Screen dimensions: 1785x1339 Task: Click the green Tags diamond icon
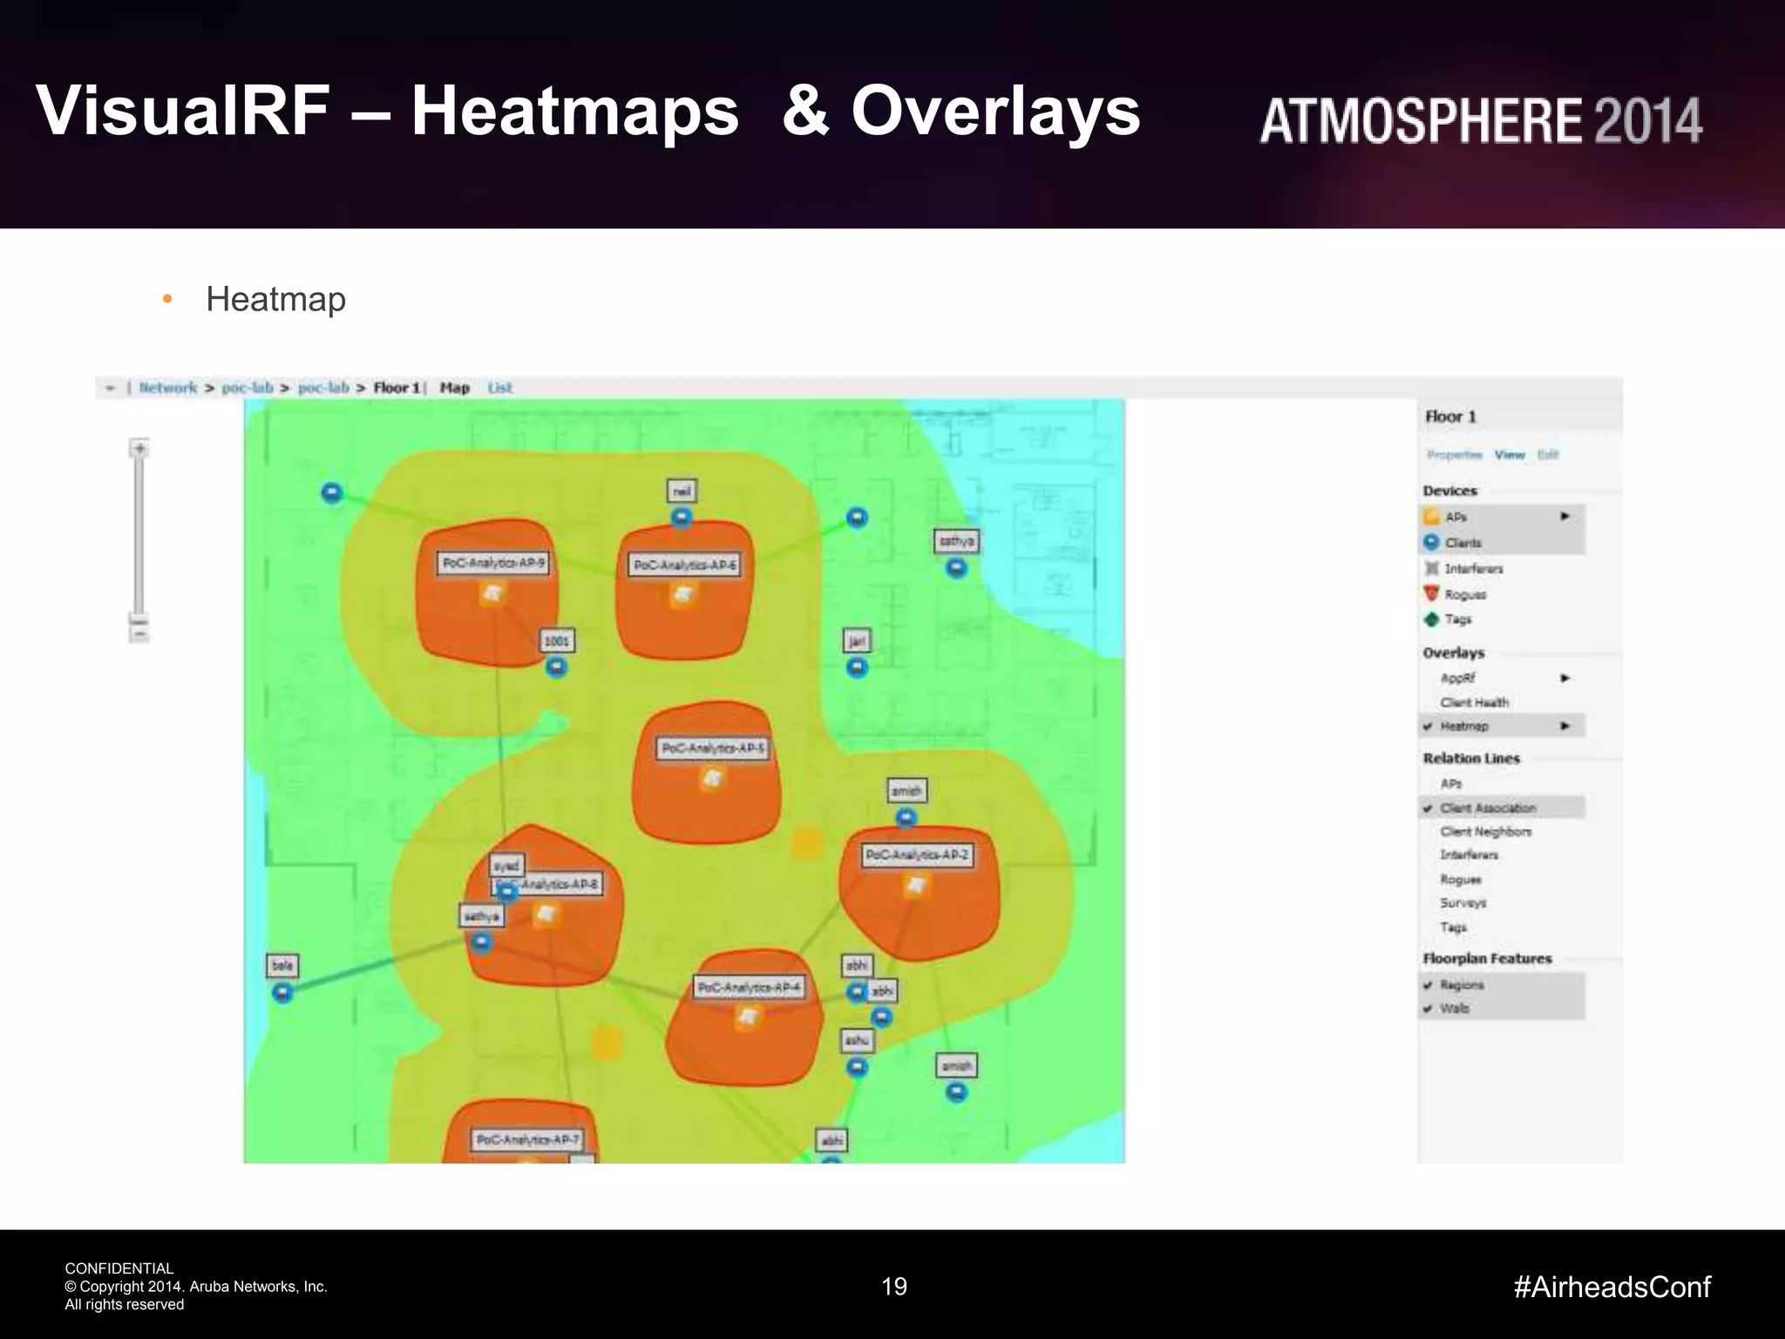(x=1431, y=620)
